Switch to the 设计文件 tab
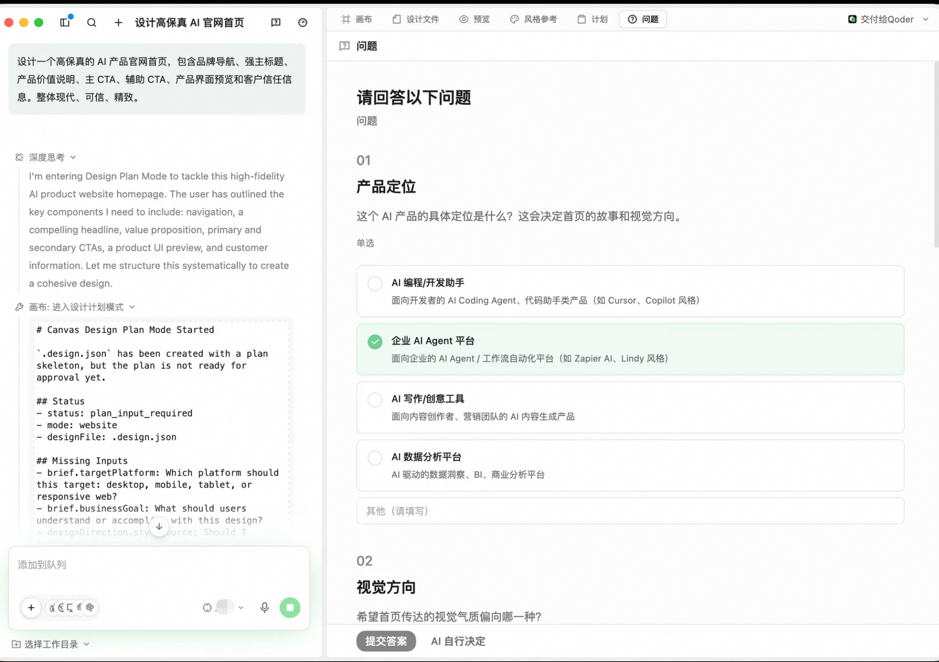939x662 pixels. (416, 19)
